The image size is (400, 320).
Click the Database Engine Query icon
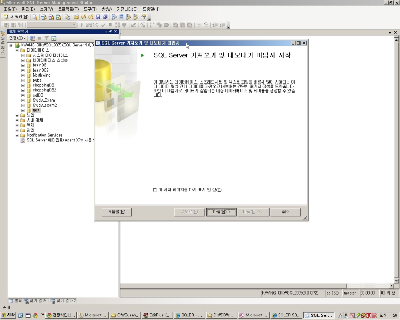point(35,17)
